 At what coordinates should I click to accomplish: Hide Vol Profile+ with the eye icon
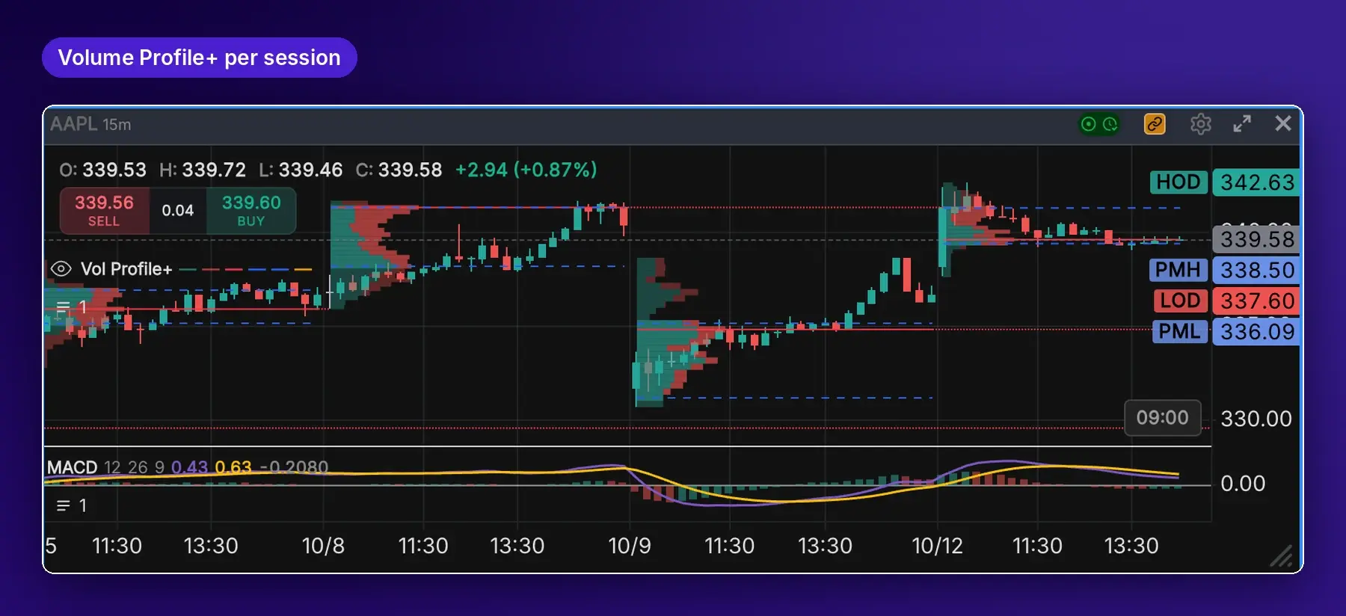coord(61,269)
